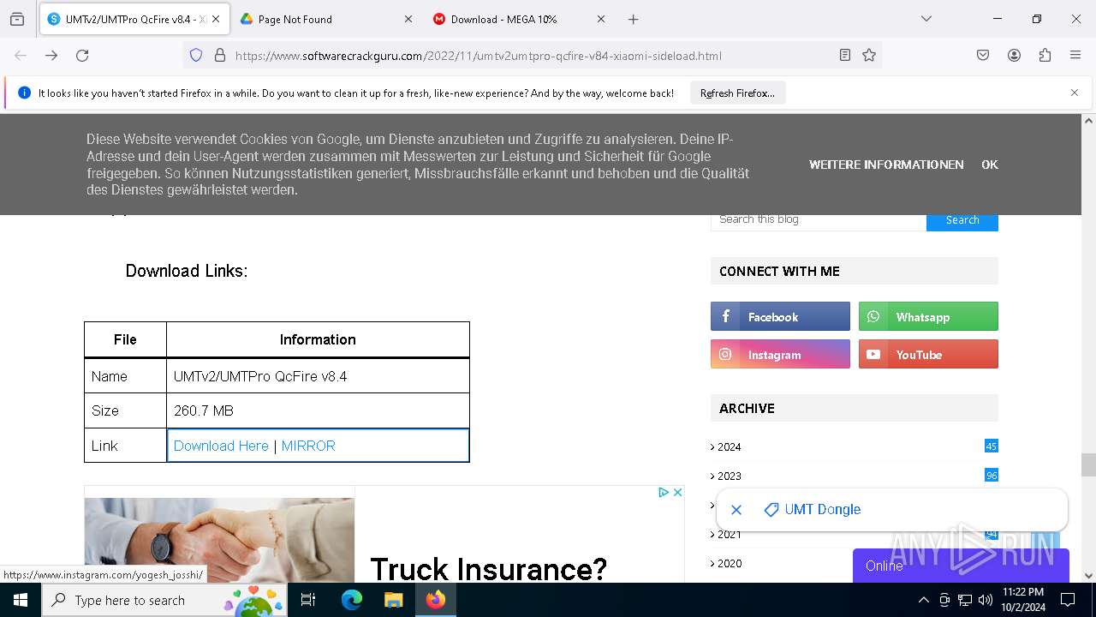Click Refresh Firefox button

point(737,93)
